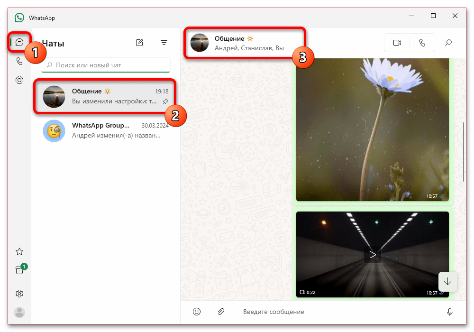Select the WhatsApp Group chat

pyautogui.click(x=105, y=130)
